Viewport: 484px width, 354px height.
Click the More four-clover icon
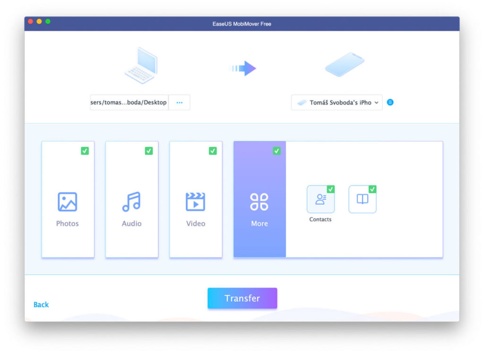(x=259, y=202)
